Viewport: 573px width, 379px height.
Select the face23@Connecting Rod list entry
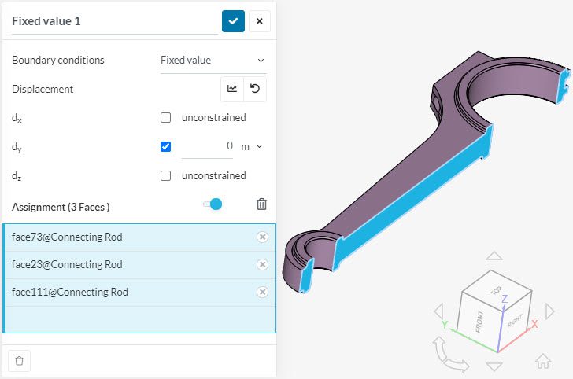click(139, 264)
